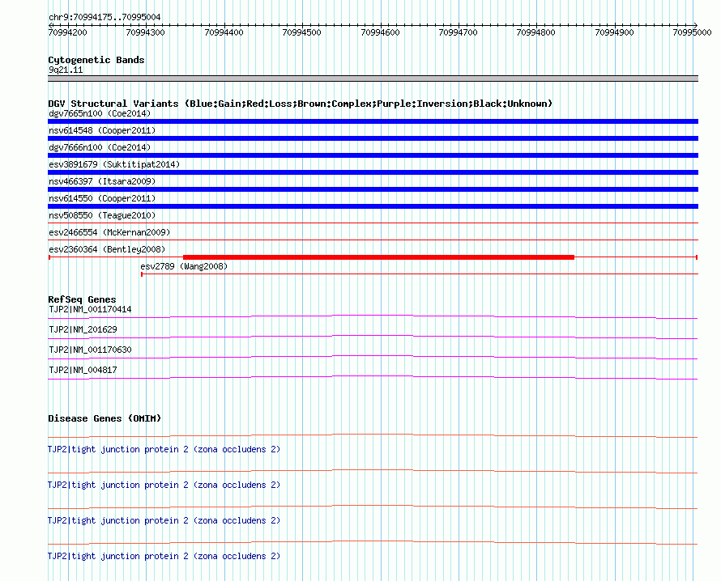Open variant esv2466554 (McKernan2009) label
The image size is (721, 581).
click(x=109, y=232)
